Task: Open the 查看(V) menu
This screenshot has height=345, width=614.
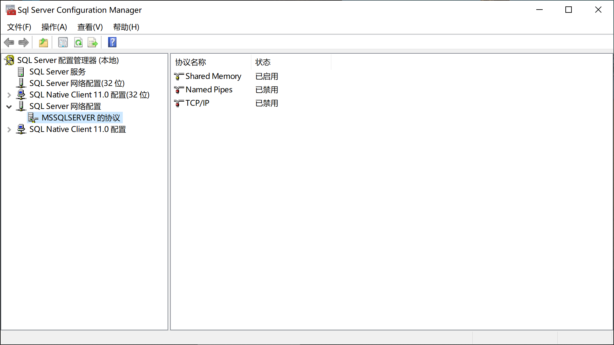Action: [90, 27]
